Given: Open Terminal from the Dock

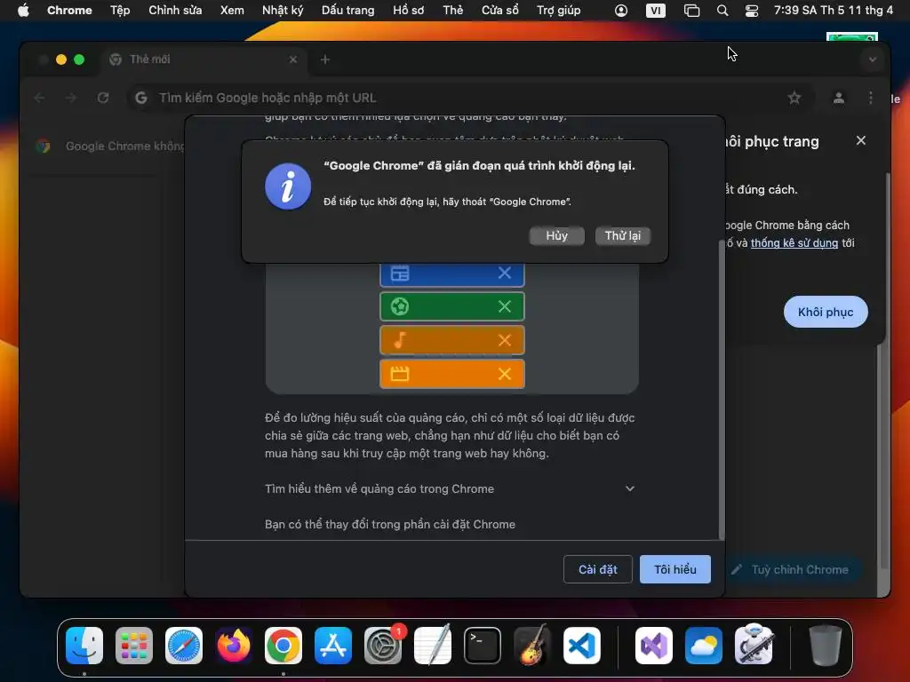Looking at the screenshot, I should point(483,646).
